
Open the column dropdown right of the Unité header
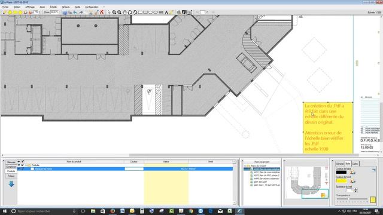[x=234, y=162]
